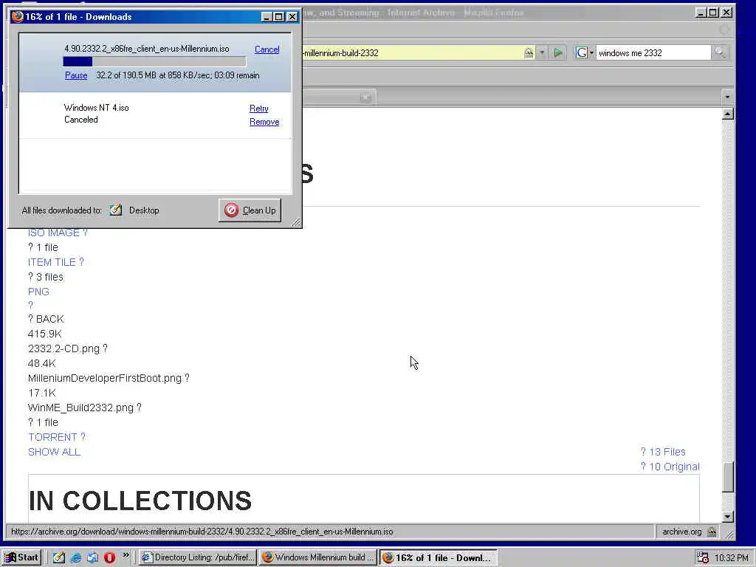Viewport: 756px width, 567px height.
Task: Click the padlock icon in the address bar
Action: point(529,52)
